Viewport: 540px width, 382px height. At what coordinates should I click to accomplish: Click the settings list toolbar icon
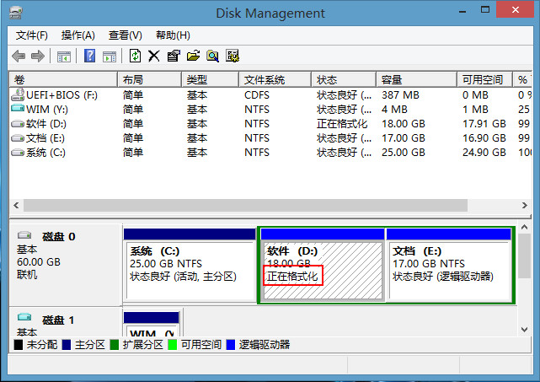pos(233,56)
